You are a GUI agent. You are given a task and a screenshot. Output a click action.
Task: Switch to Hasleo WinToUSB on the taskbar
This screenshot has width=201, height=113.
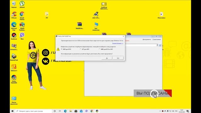[x=97, y=111]
